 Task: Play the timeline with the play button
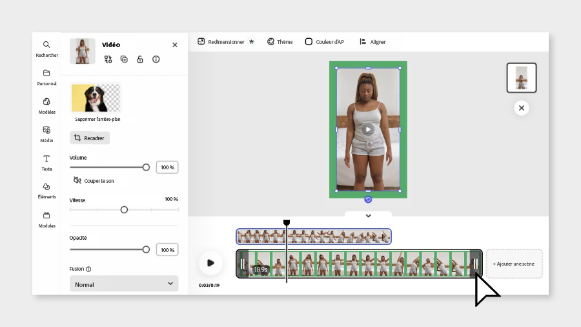coord(210,263)
